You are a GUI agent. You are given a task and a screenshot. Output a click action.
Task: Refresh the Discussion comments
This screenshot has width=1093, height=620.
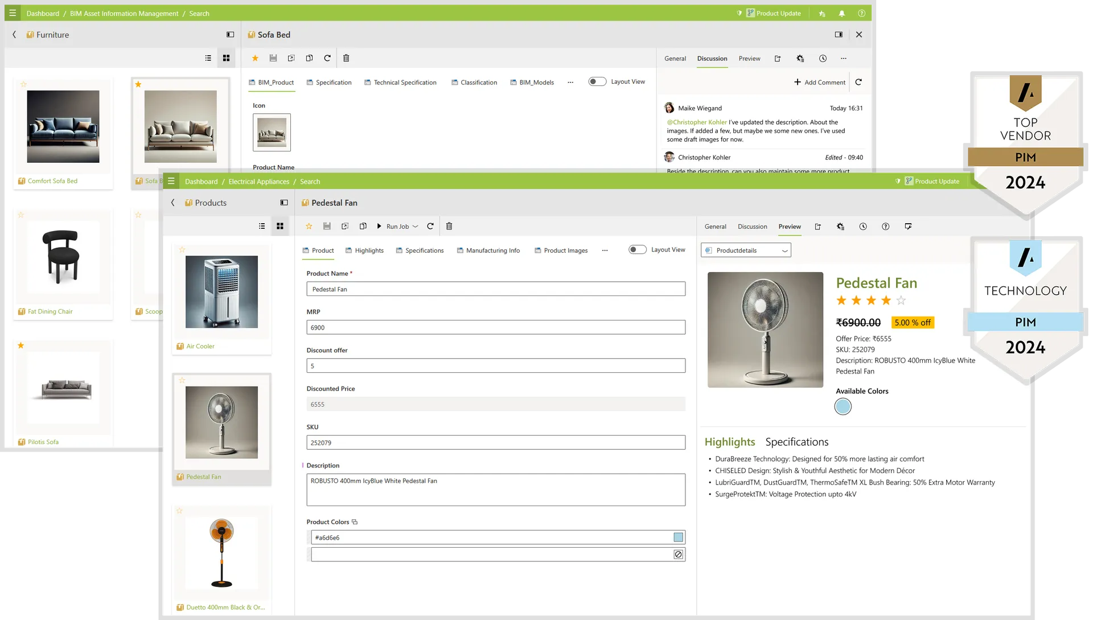[858, 82]
